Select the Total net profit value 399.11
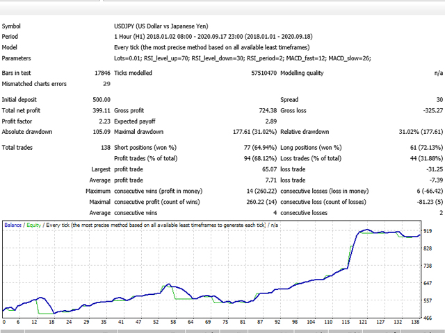 click(x=100, y=111)
